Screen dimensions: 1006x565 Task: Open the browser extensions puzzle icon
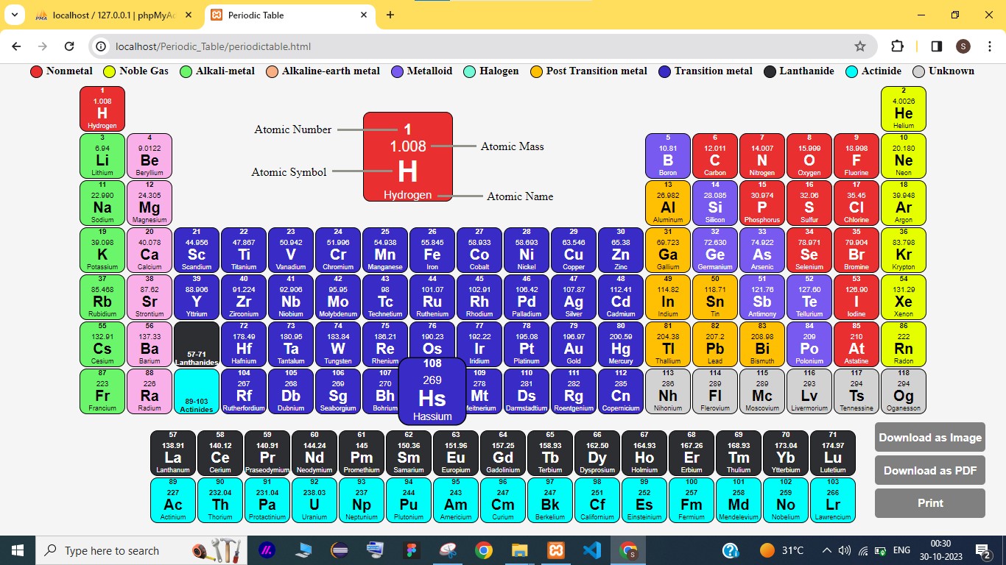pyautogui.click(x=897, y=46)
